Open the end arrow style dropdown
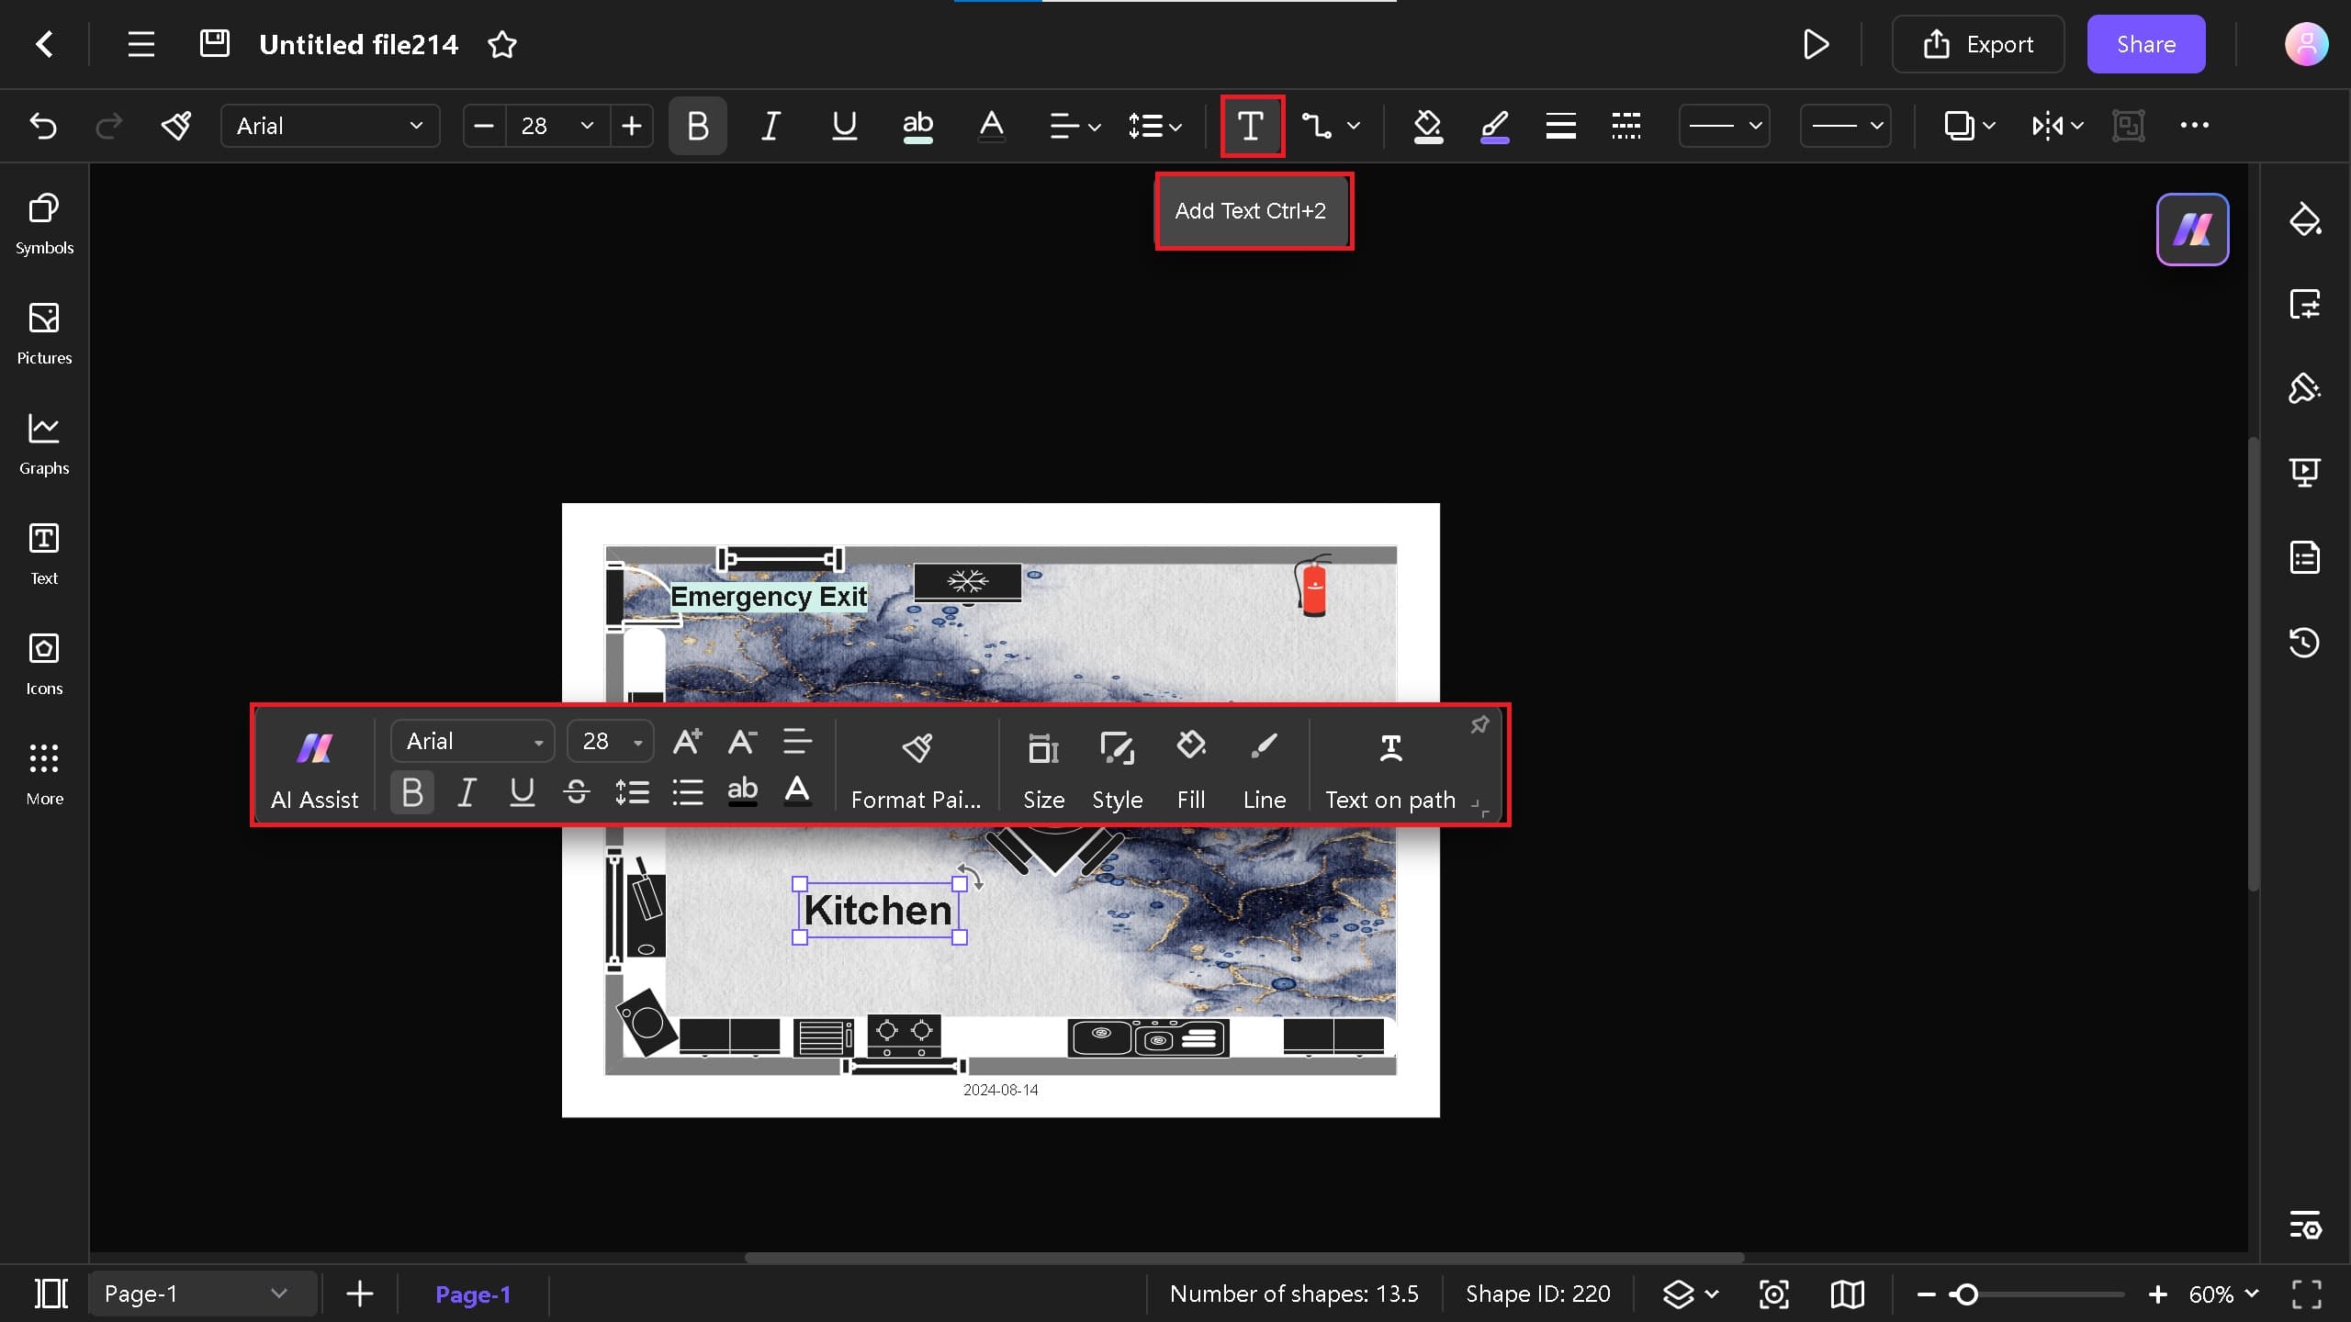This screenshot has height=1322, width=2351. coord(1845,126)
